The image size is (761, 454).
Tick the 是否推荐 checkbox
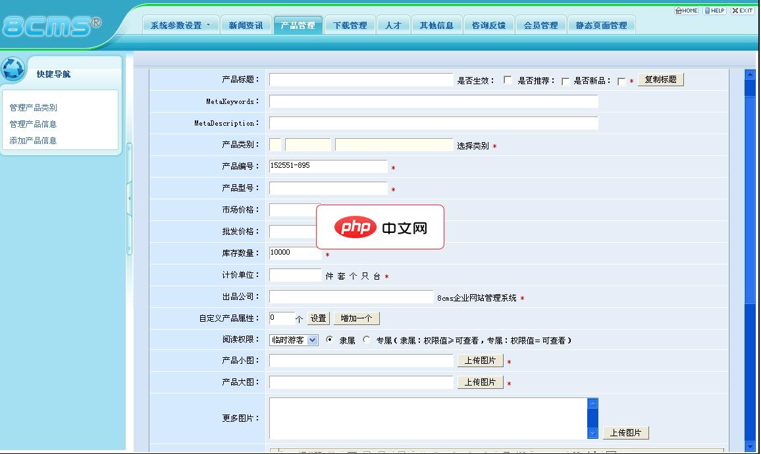click(x=565, y=81)
